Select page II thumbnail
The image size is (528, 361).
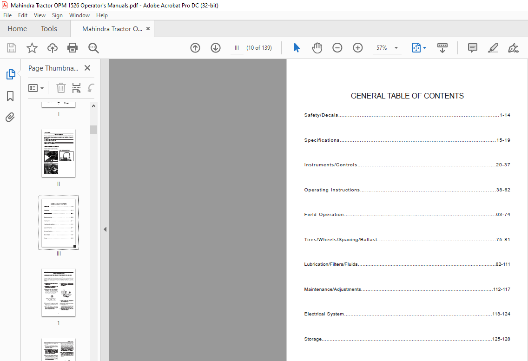(x=59, y=153)
